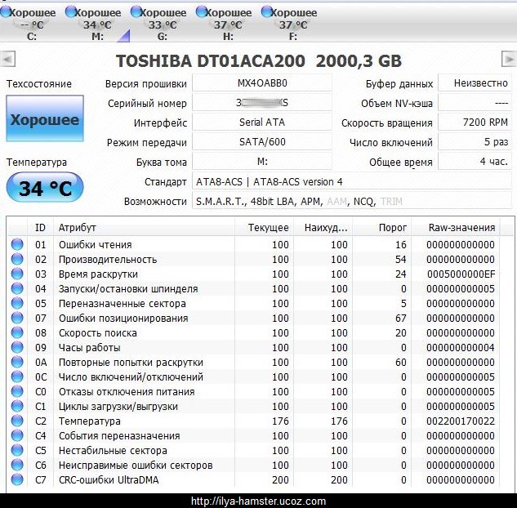Click the Порог column header
Screen dimensions: 517x508
381,228
